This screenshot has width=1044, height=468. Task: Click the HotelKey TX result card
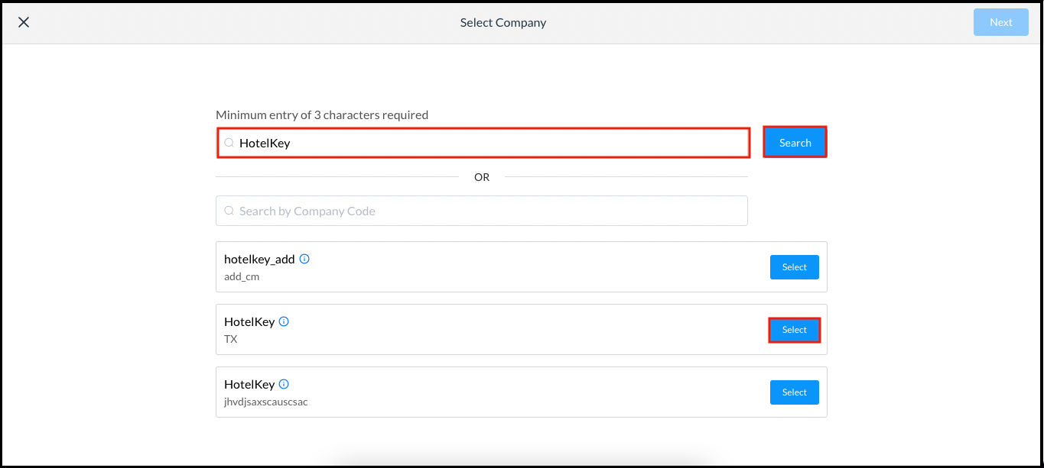[x=521, y=329]
